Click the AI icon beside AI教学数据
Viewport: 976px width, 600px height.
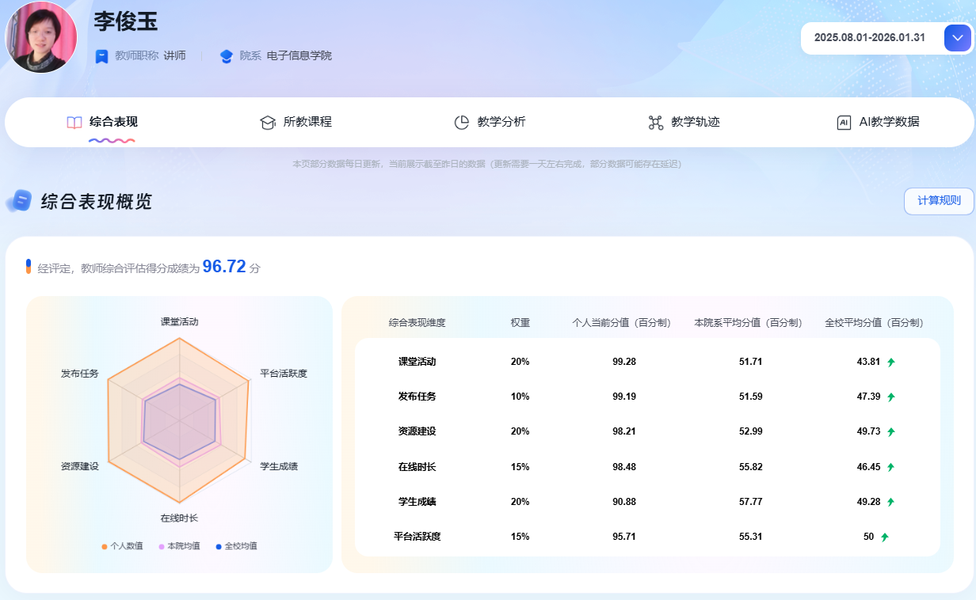click(x=844, y=123)
